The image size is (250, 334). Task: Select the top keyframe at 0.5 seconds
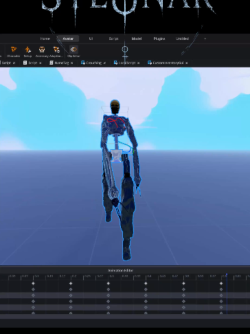(183, 283)
